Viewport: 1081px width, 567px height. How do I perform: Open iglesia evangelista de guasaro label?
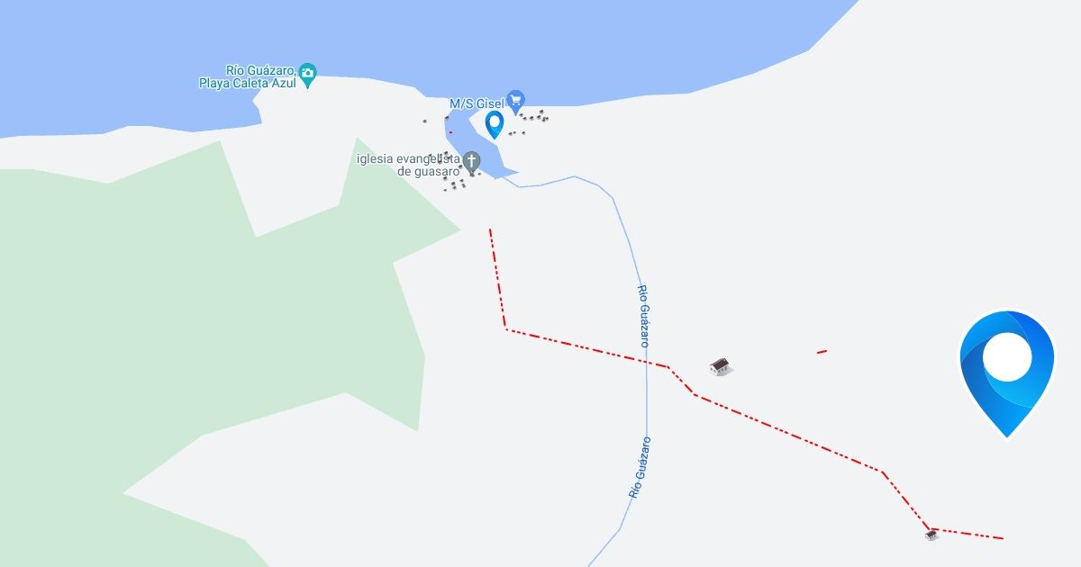click(408, 165)
